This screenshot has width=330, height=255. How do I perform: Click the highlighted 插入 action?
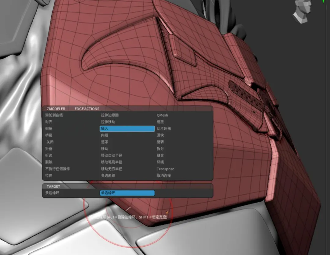click(127, 129)
